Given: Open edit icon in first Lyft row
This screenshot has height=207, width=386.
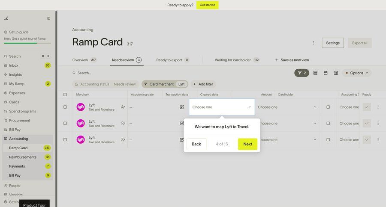Looking at the screenshot, I should point(182,107).
